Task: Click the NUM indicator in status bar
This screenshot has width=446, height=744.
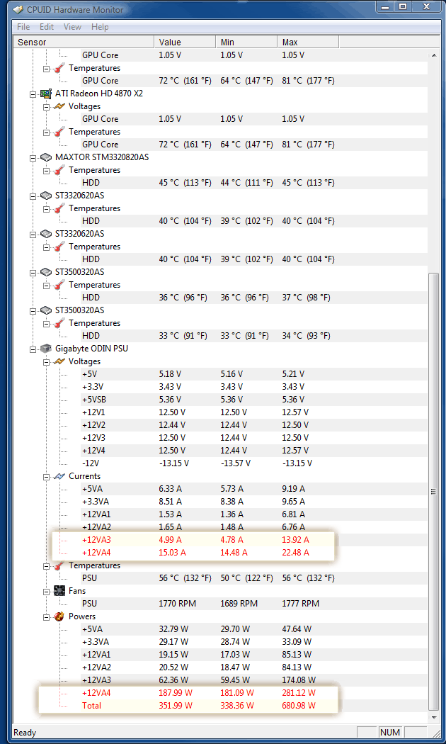Action: pyautogui.click(x=391, y=733)
